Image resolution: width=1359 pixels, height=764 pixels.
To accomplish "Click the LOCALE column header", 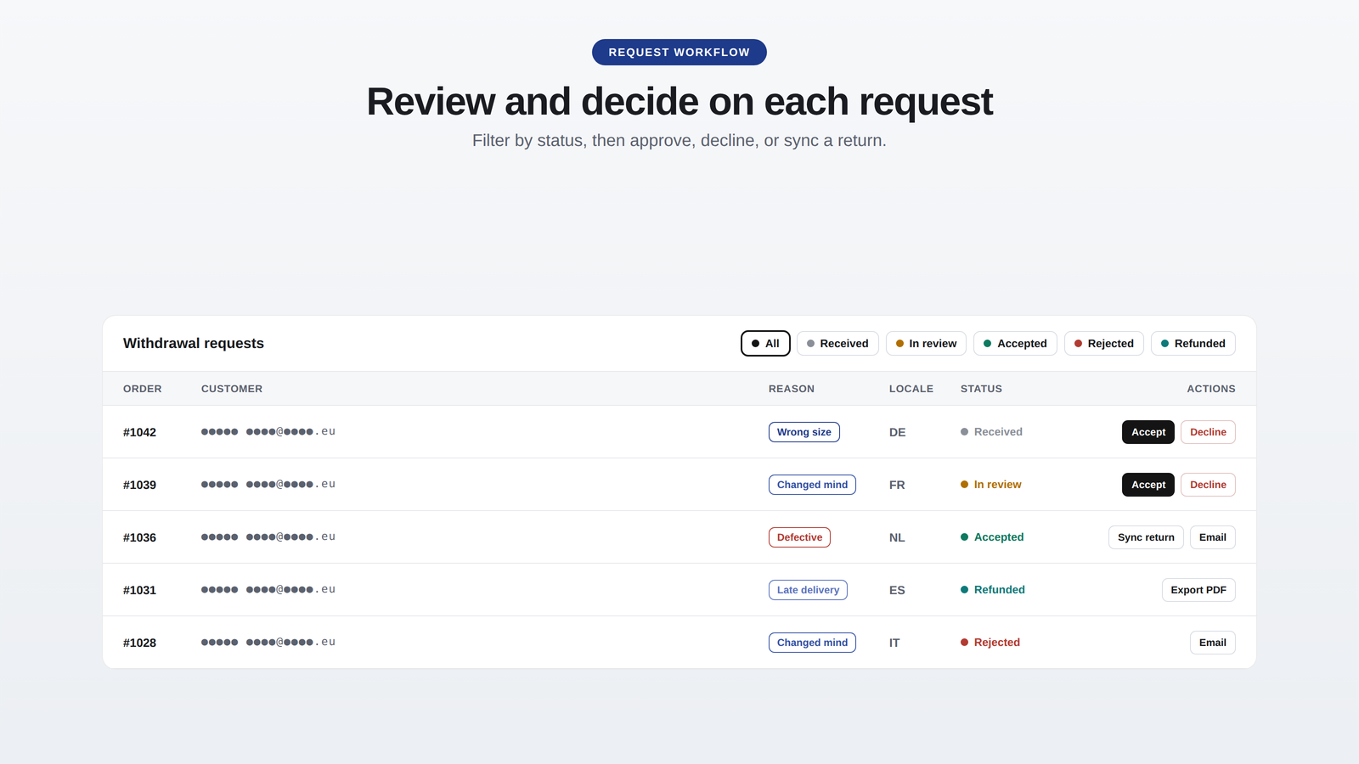I will click(x=911, y=389).
